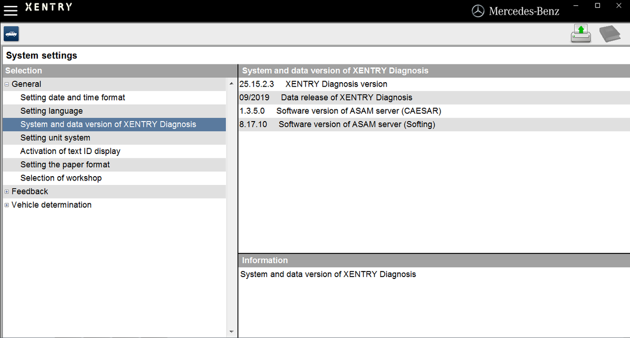Select Setting date and time format
Screen dimensions: 630x338
point(114,97)
